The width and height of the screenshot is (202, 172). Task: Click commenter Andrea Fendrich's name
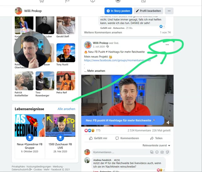click(102, 160)
